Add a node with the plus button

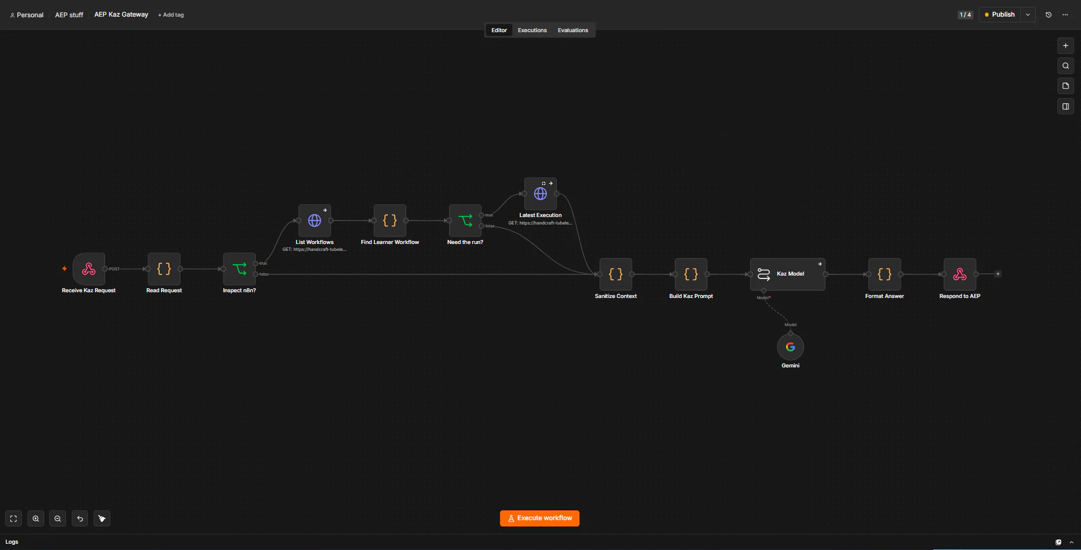[1065, 45]
